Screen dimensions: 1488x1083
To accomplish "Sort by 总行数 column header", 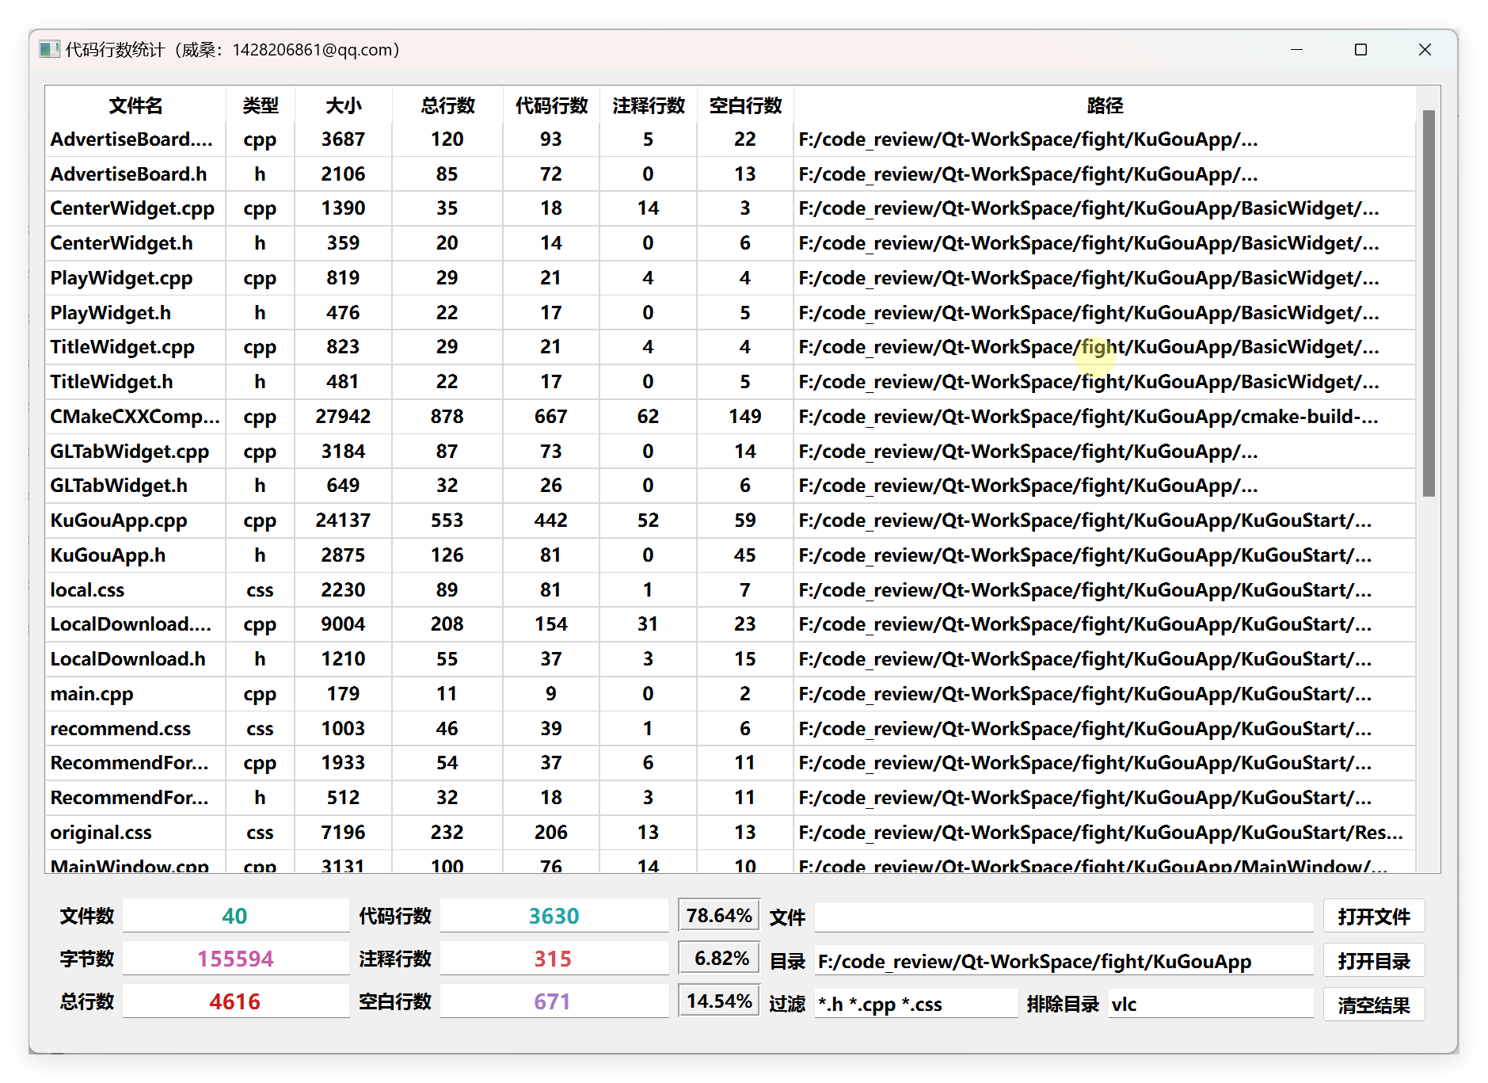I will [x=447, y=105].
